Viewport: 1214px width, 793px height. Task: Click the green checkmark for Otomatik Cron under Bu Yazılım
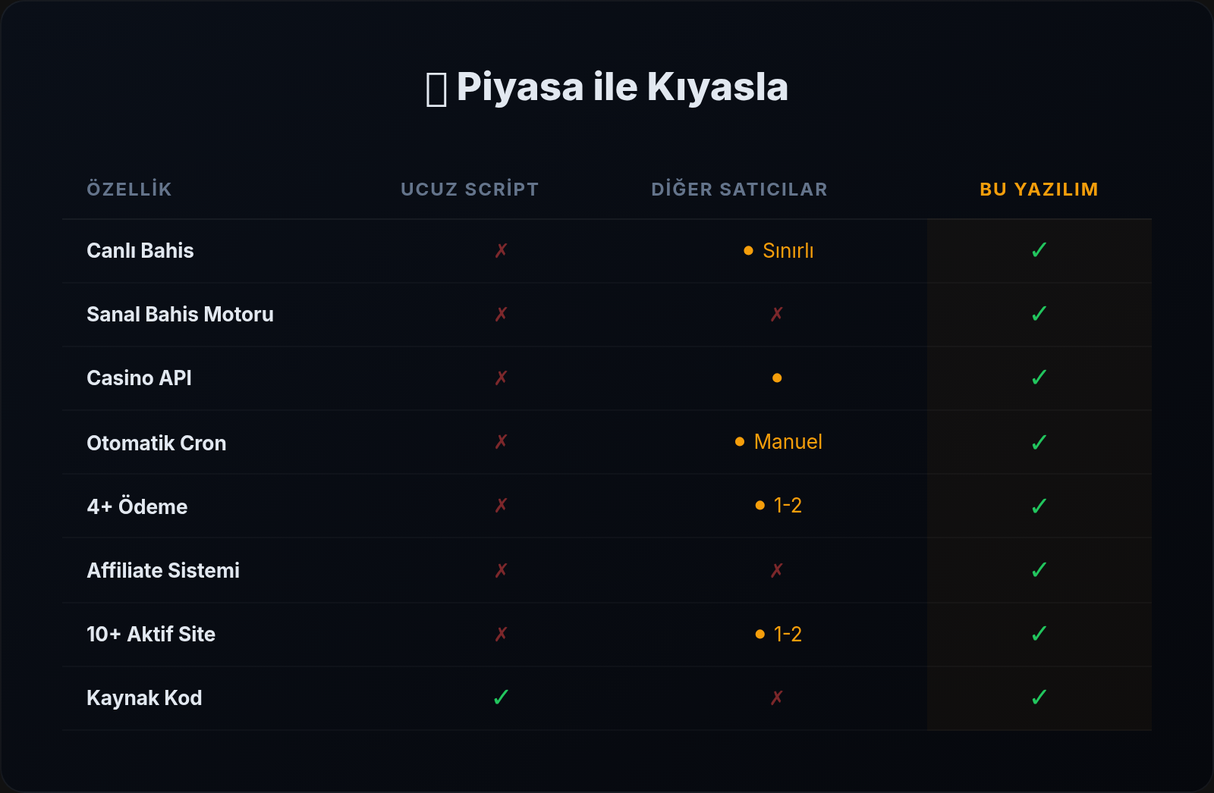(1039, 443)
